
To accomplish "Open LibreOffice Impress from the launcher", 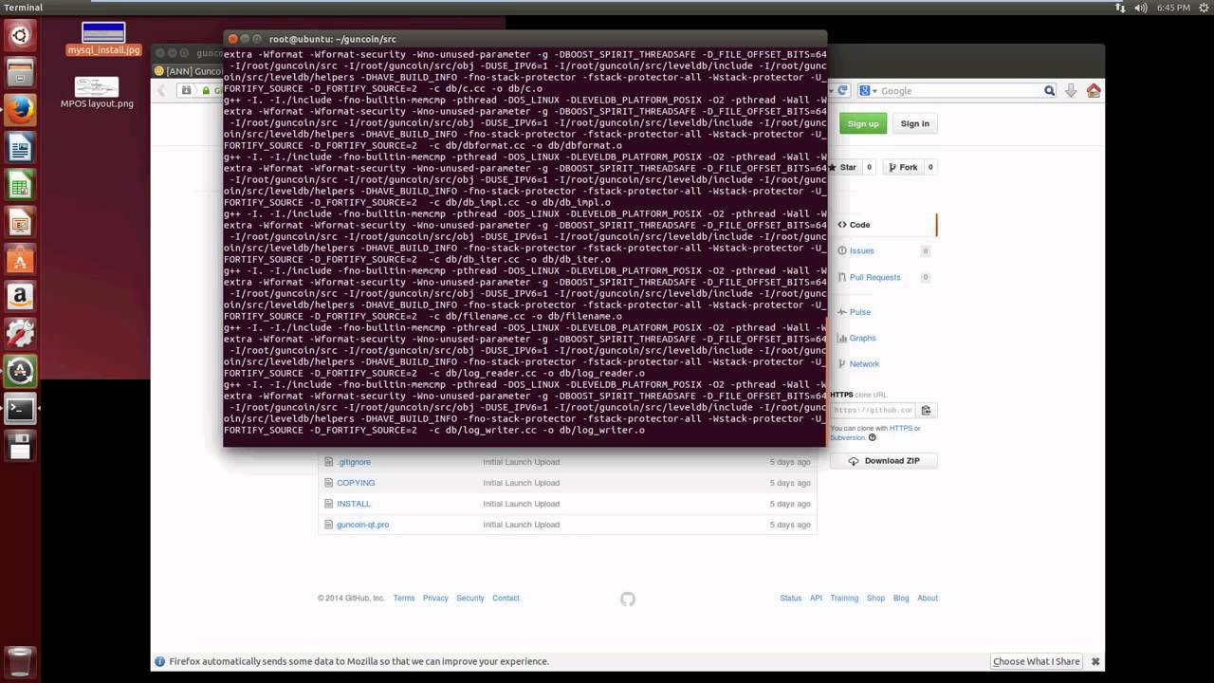I will point(20,222).
